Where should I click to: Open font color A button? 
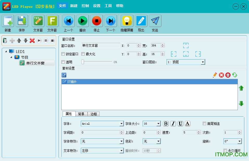pyautogui.click(x=187, y=124)
